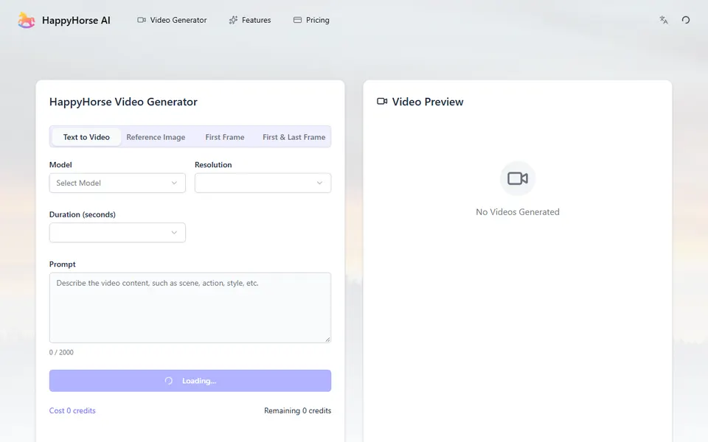Click the empty-state video camera icon
The width and height of the screenshot is (708, 442).
(x=518, y=178)
